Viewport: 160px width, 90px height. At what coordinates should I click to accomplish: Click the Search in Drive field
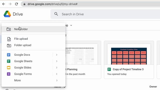coord(105,14)
